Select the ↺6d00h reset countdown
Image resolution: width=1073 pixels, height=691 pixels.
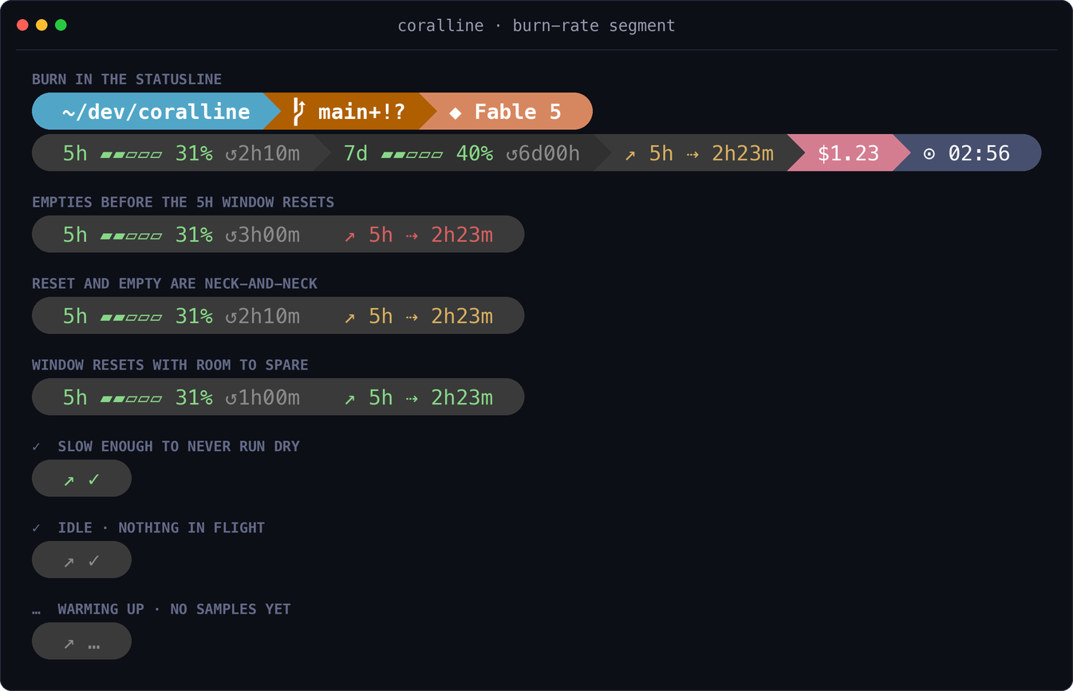543,153
